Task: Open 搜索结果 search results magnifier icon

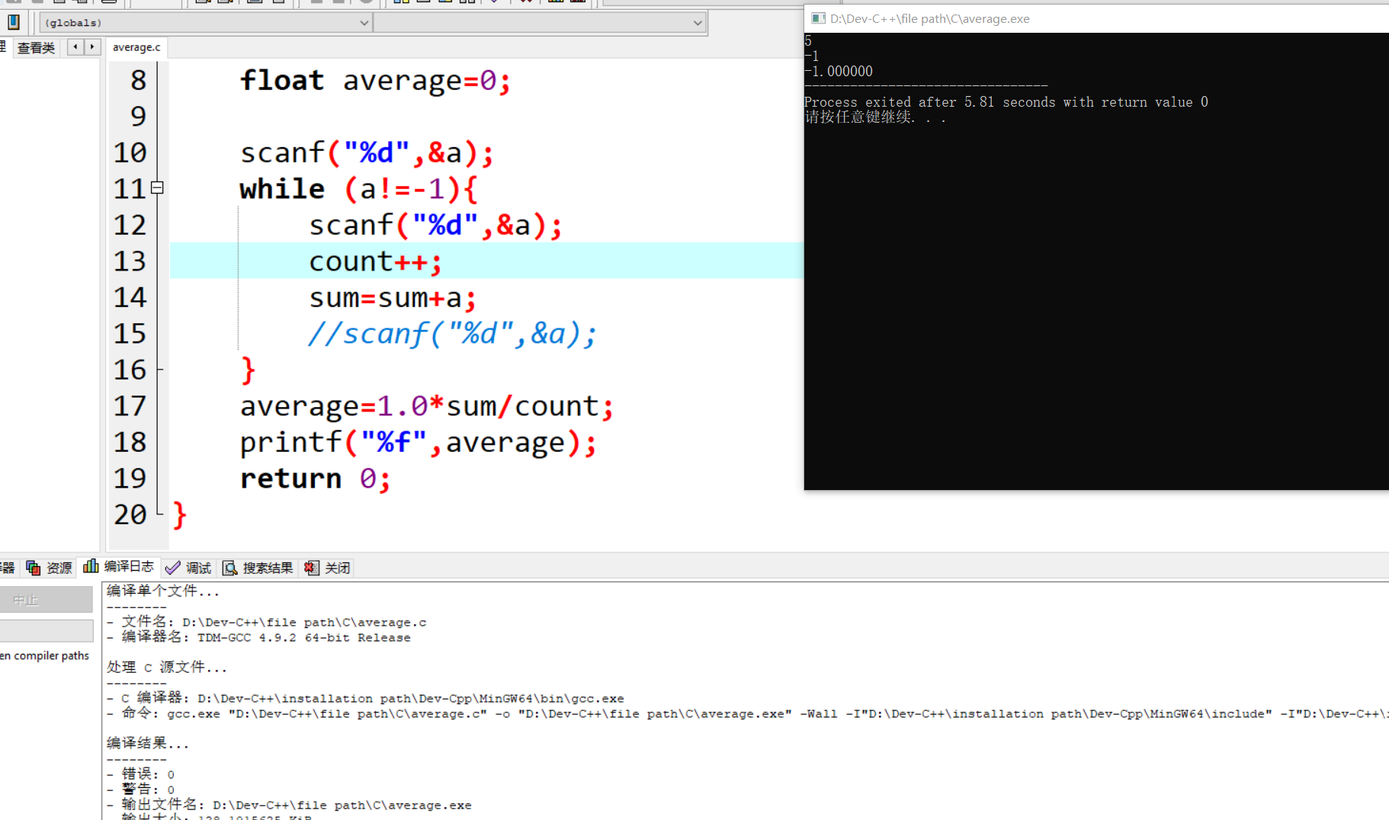Action: (x=229, y=568)
